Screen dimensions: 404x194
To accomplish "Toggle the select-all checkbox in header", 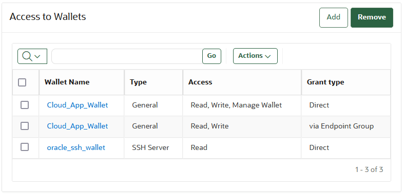I will click(22, 82).
